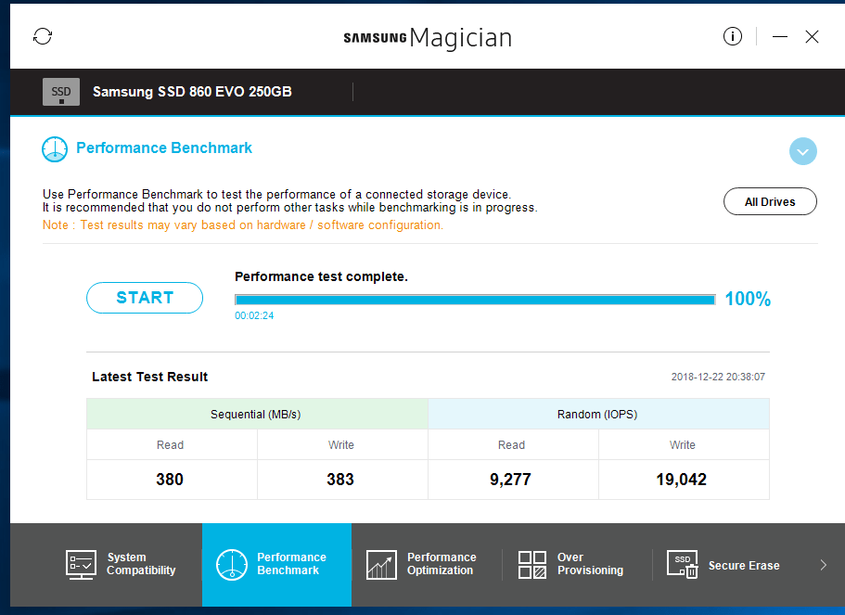Screen dimensions: 845x615
Task: Collapse the Performance Benchmark section with the chevron
Action: point(802,151)
